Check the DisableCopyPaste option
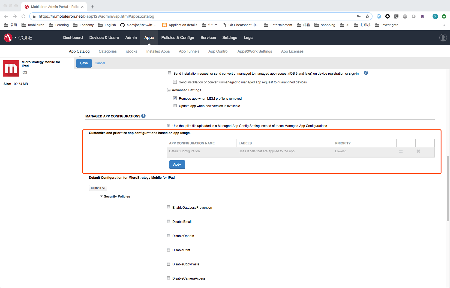The width and height of the screenshot is (450, 288). click(x=169, y=264)
